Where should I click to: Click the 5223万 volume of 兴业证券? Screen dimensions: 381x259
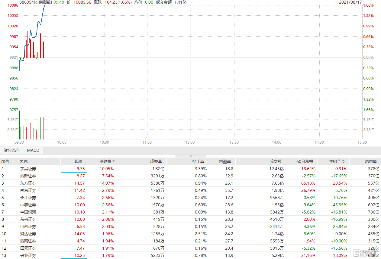tap(157, 255)
